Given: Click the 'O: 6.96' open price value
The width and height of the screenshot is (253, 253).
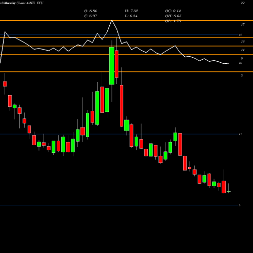Looking at the screenshot, I should (91, 11).
